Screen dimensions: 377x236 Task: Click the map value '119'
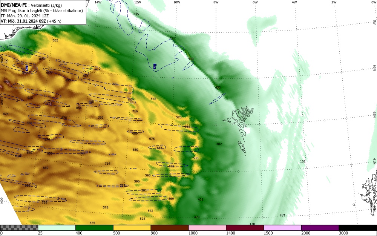tap(282, 215)
